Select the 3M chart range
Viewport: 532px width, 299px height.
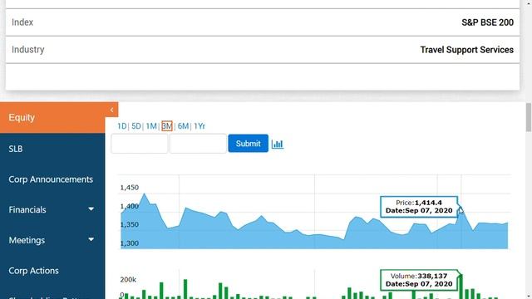[x=167, y=126]
